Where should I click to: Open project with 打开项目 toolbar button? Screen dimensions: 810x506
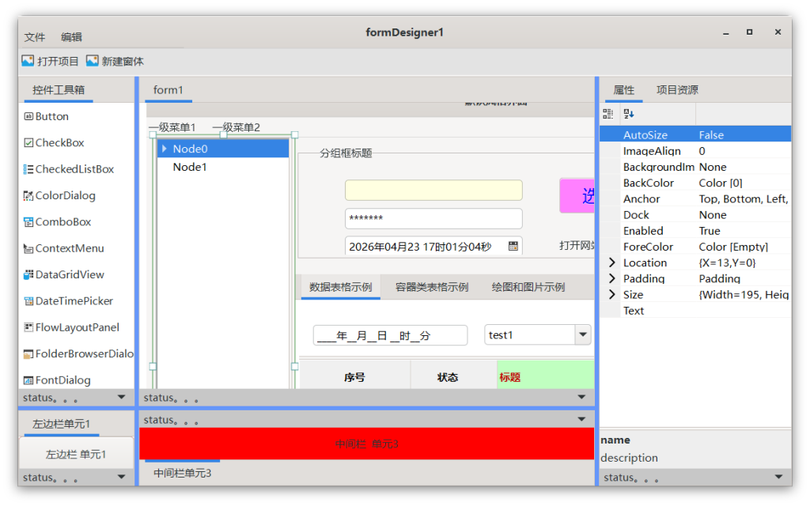[x=51, y=61]
